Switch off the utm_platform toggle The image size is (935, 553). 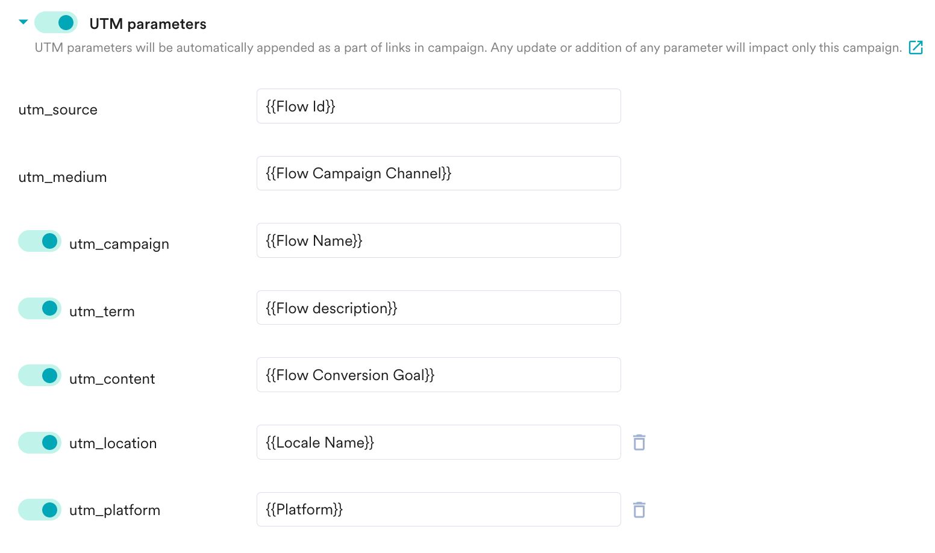40,510
